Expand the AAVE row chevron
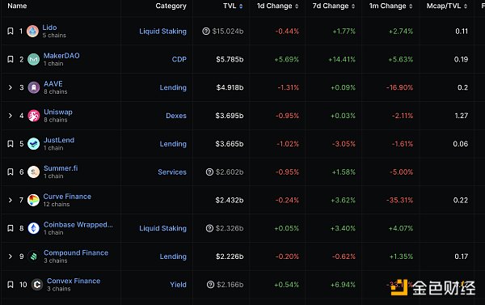The height and width of the screenshot is (305, 485). 11,87
